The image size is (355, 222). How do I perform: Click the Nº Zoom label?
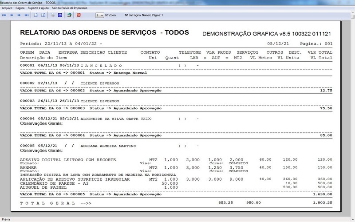tap(110, 15)
